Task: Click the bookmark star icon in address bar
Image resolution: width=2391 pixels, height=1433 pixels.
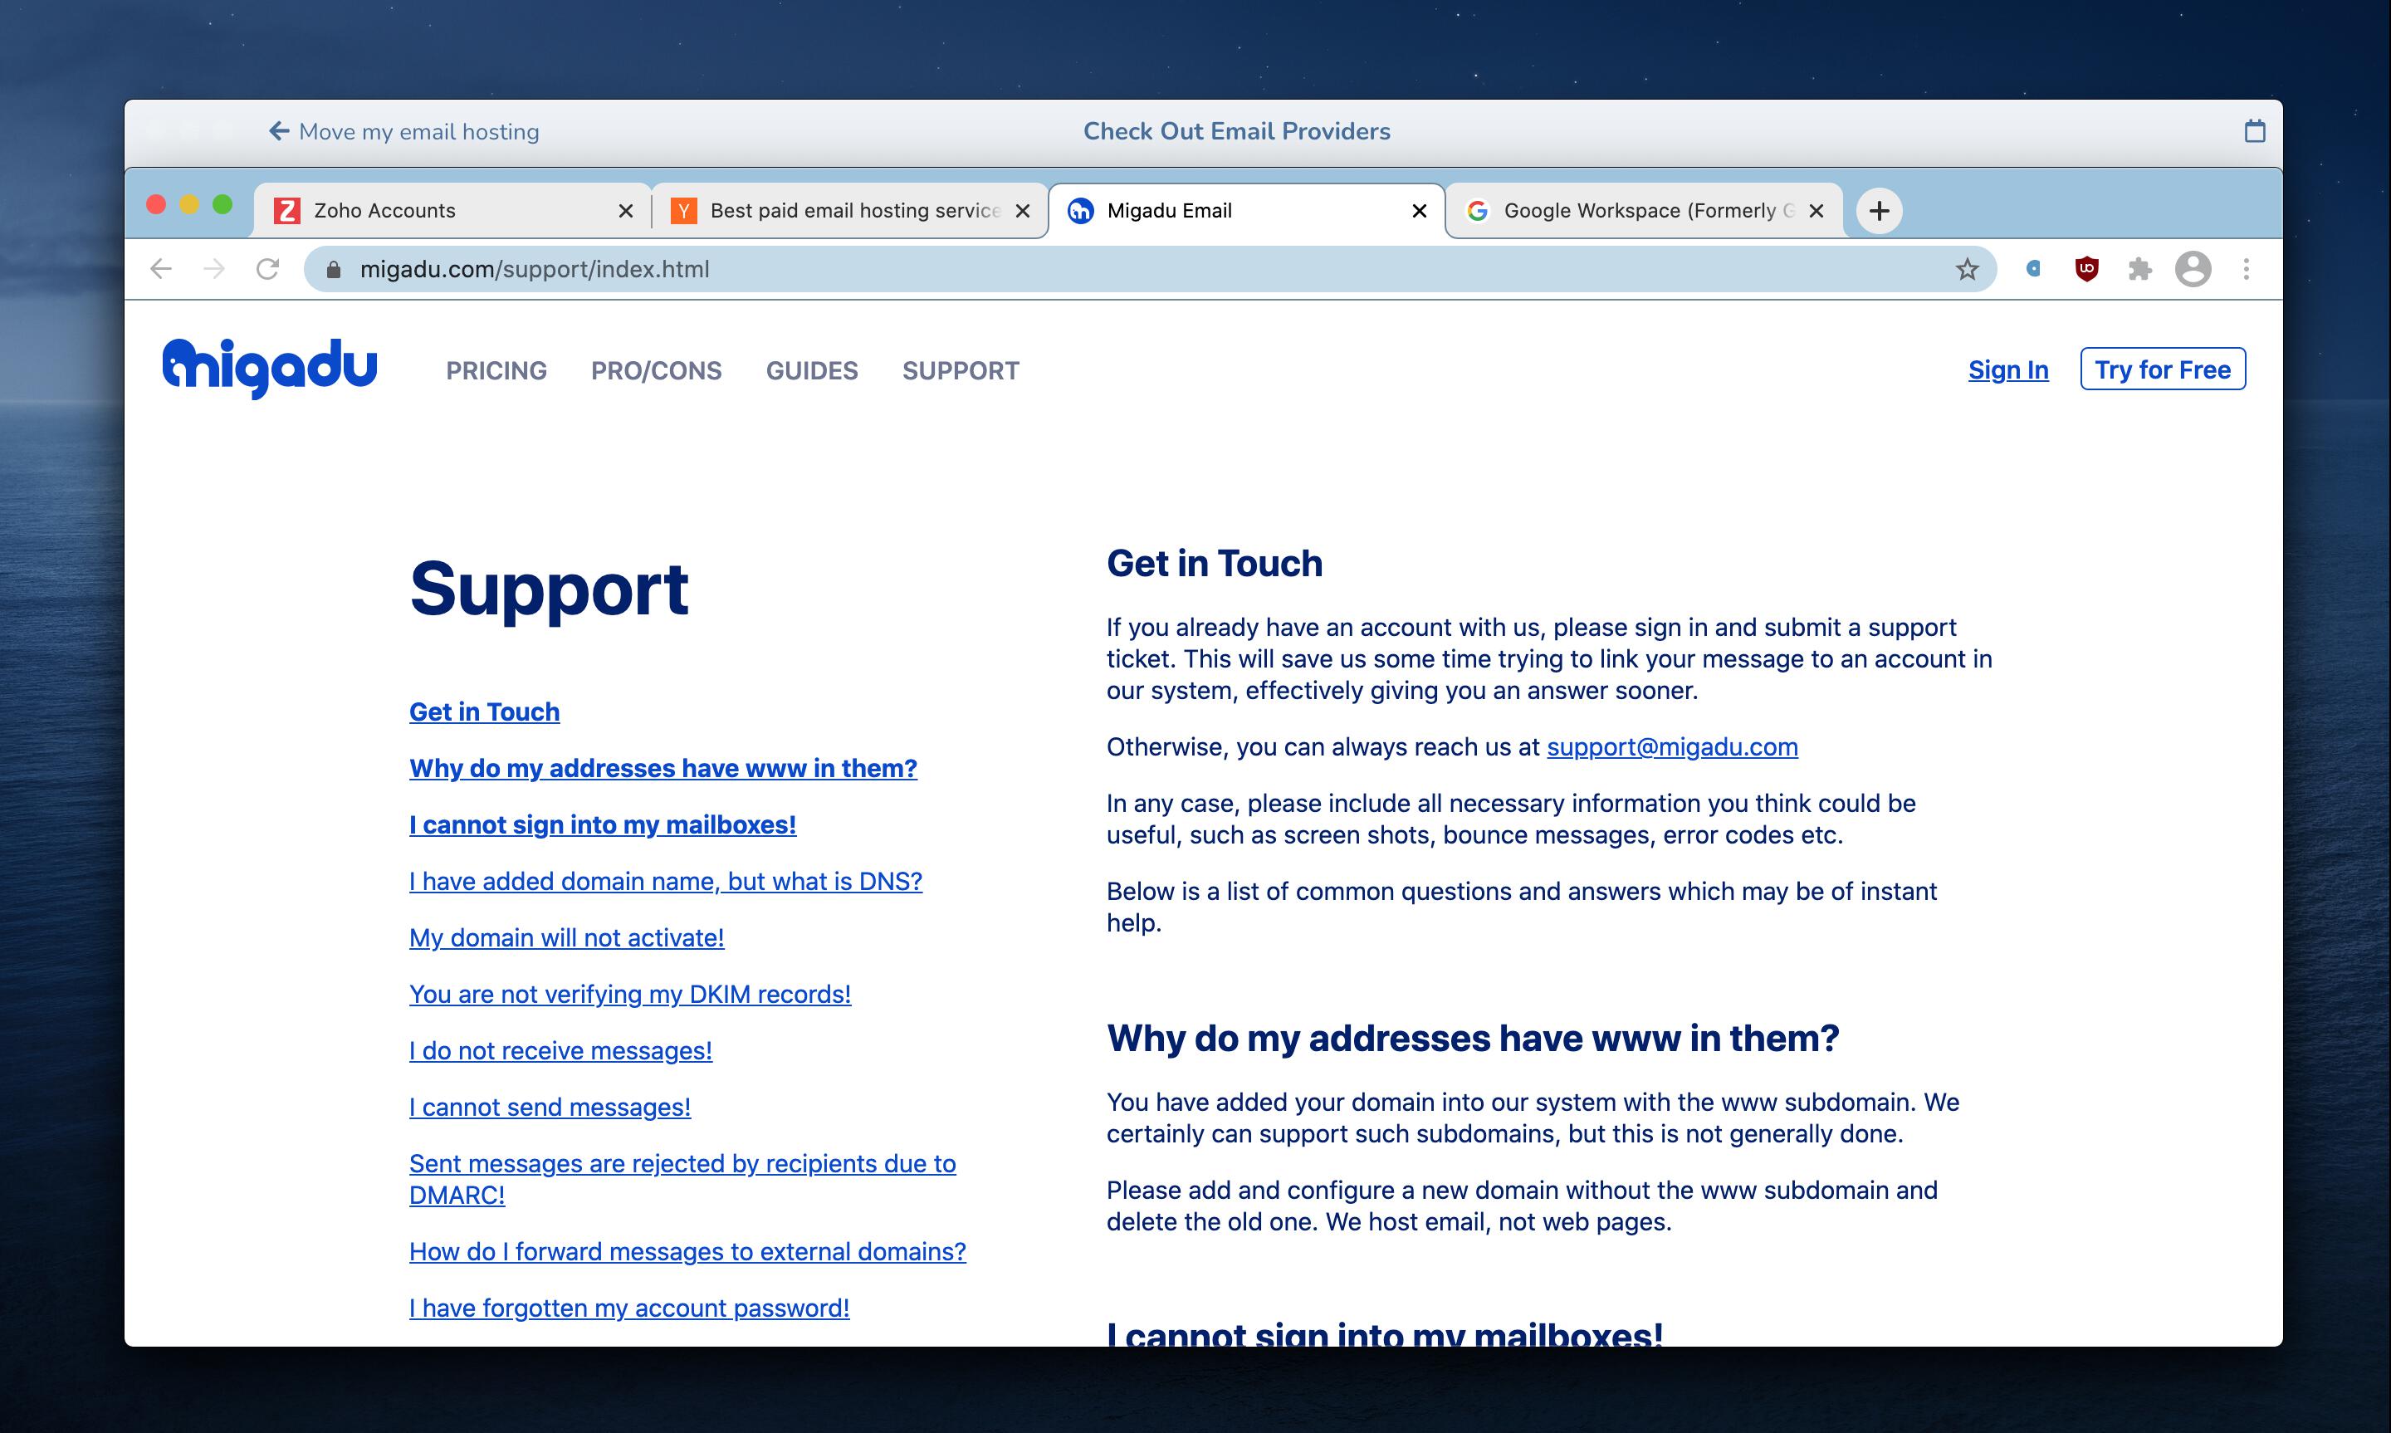Action: 1966,269
